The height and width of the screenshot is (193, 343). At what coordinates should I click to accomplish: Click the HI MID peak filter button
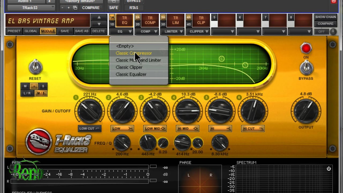click(188, 129)
